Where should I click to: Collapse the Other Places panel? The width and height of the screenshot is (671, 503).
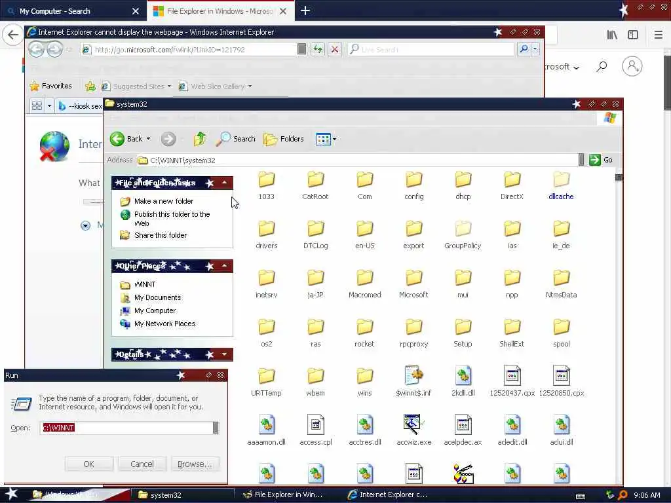click(224, 266)
